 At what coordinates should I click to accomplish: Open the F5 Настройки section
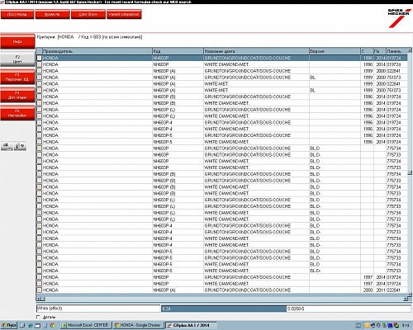(x=17, y=113)
